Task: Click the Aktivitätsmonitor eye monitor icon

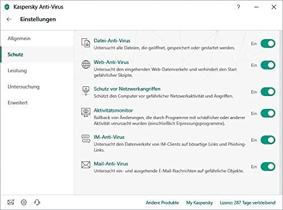Action: 85,112
